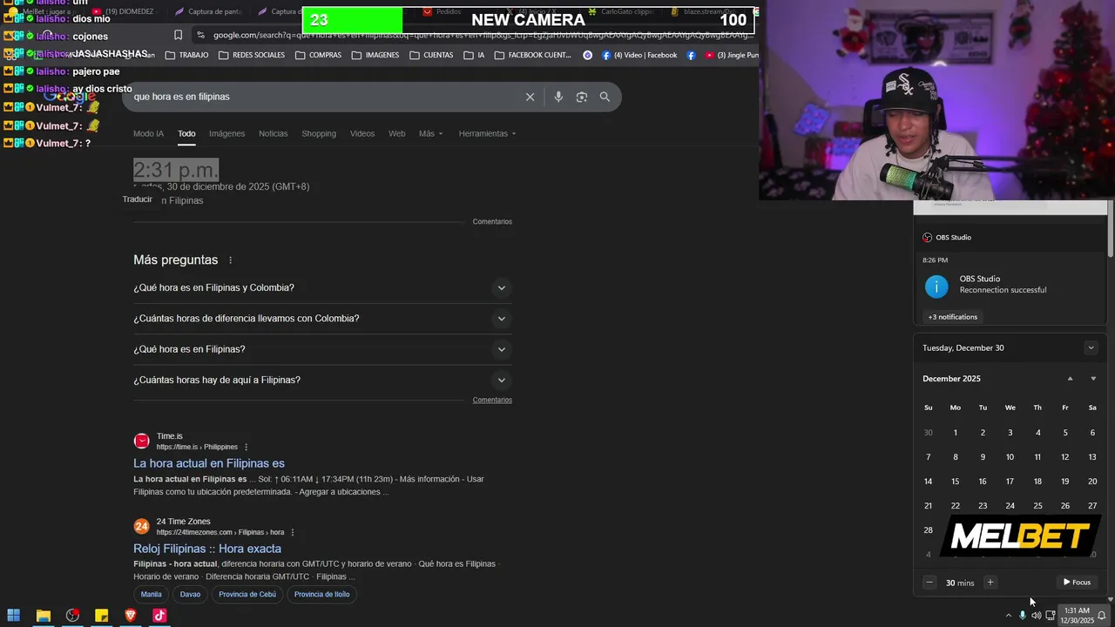Click the Davao chip

coord(190,595)
